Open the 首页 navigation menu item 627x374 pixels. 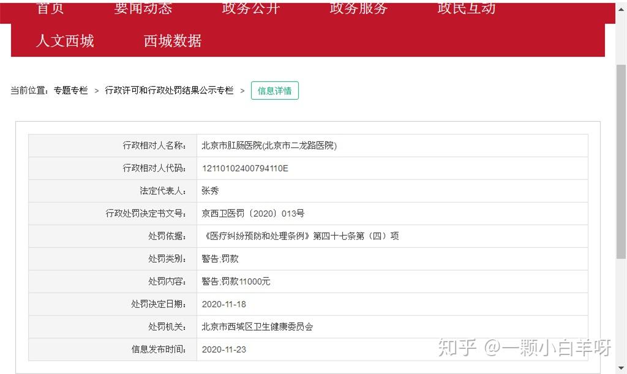click(x=50, y=8)
